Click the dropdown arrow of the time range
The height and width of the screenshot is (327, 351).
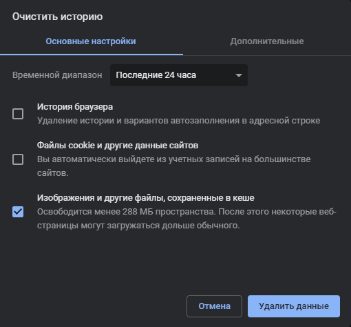tap(239, 75)
